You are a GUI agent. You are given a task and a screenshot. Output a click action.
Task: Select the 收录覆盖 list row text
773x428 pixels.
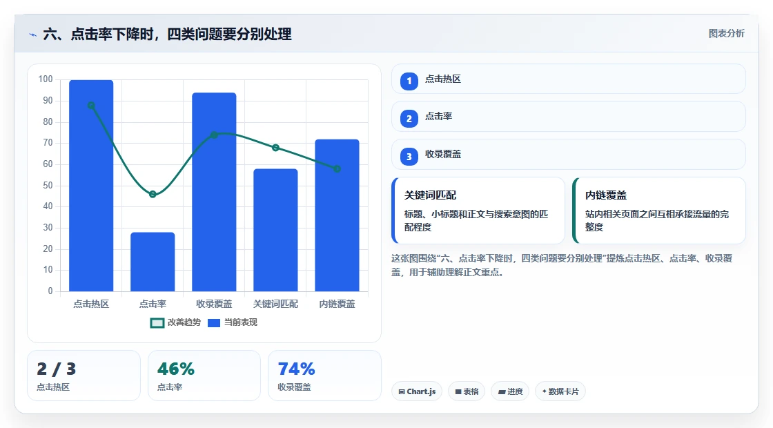point(442,155)
